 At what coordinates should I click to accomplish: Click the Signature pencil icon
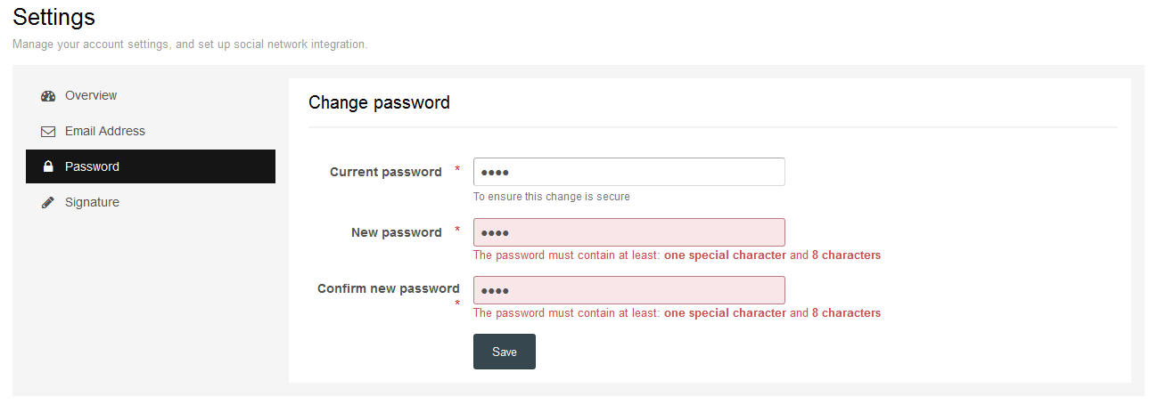(x=48, y=203)
